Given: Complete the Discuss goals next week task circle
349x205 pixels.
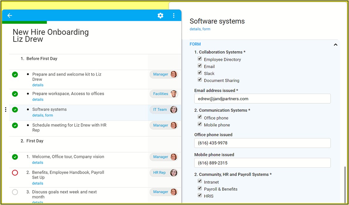Looking at the screenshot, I should [x=15, y=192].
